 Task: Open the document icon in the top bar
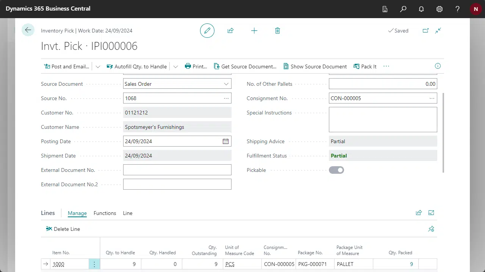click(385, 9)
